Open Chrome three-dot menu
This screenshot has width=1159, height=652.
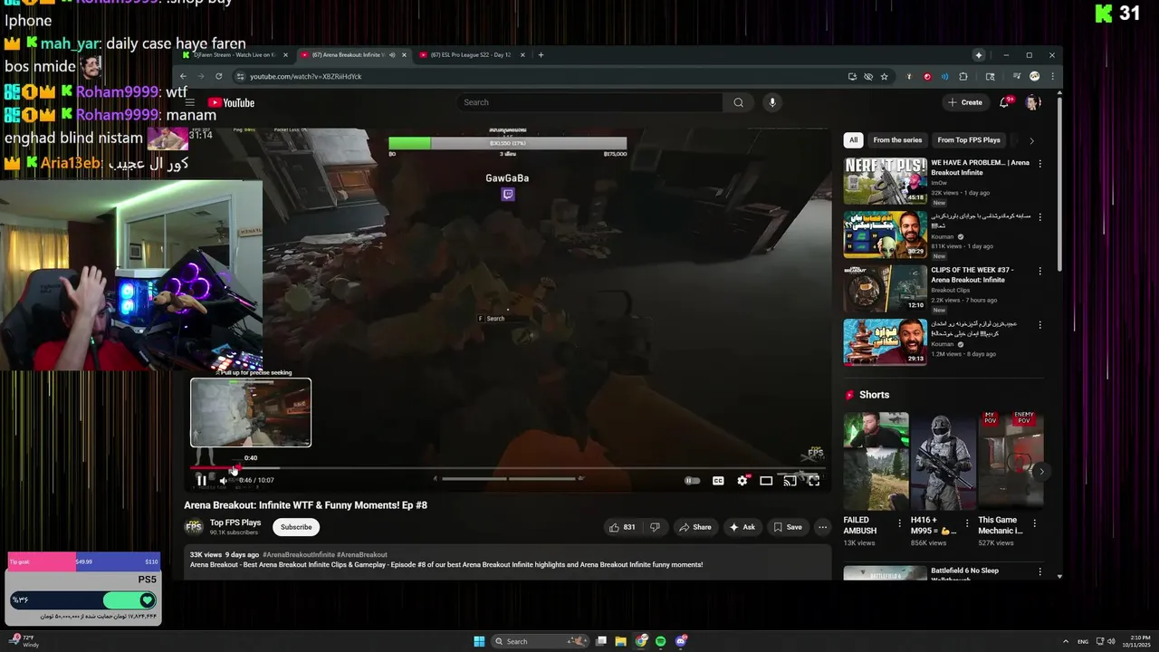1051,77
